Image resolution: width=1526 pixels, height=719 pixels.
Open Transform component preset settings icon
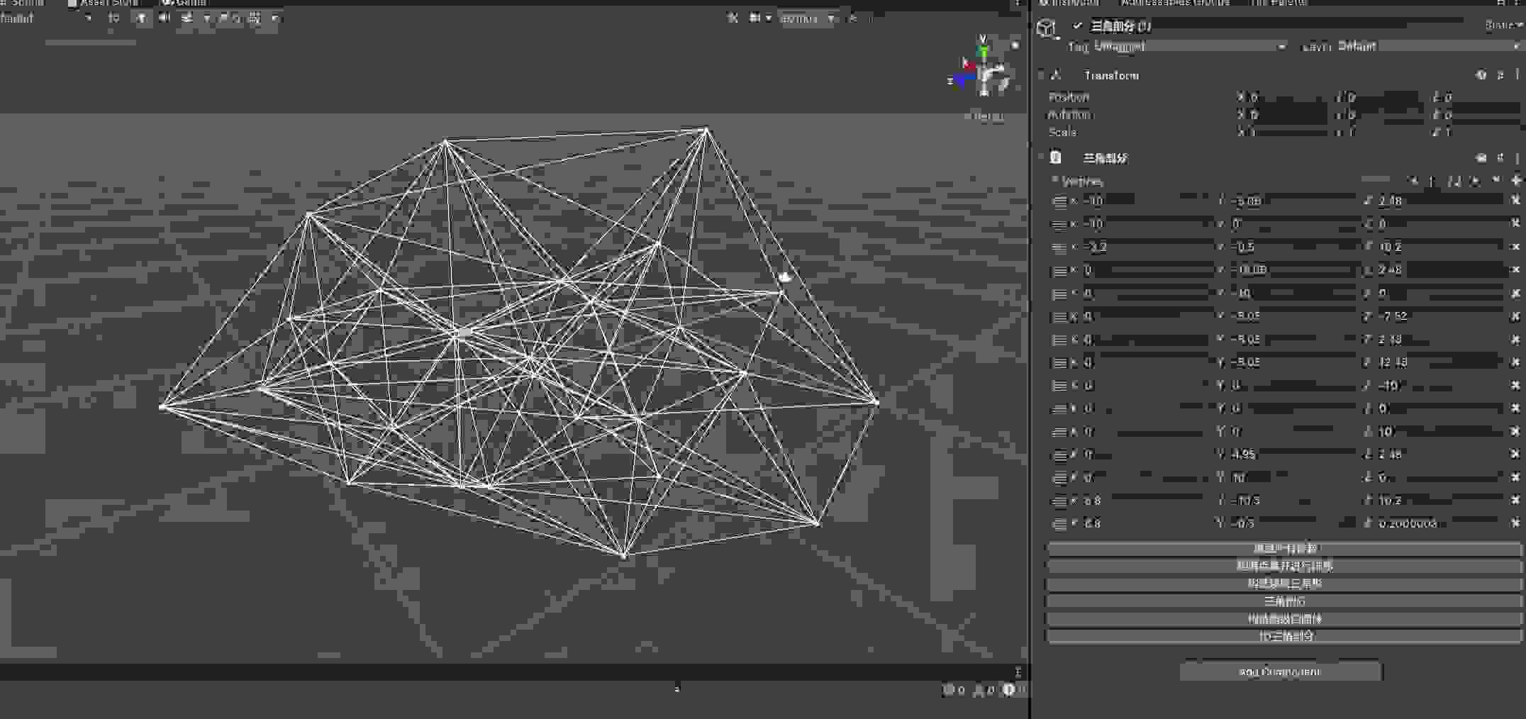pyautogui.click(x=1500, y=75)
